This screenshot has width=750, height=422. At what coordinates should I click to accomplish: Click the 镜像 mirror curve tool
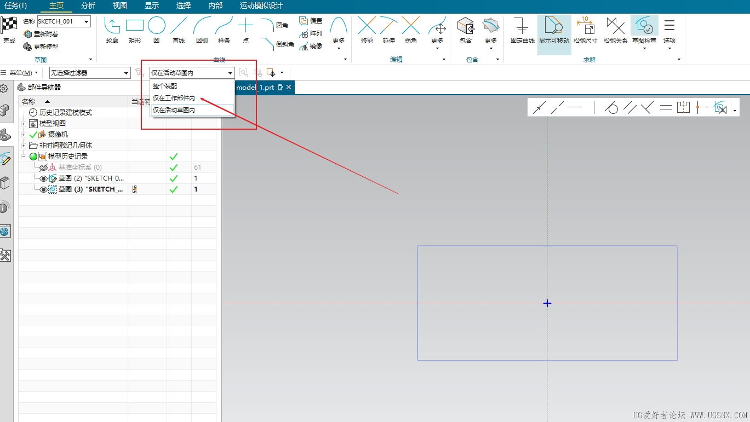tap(311, 46)
